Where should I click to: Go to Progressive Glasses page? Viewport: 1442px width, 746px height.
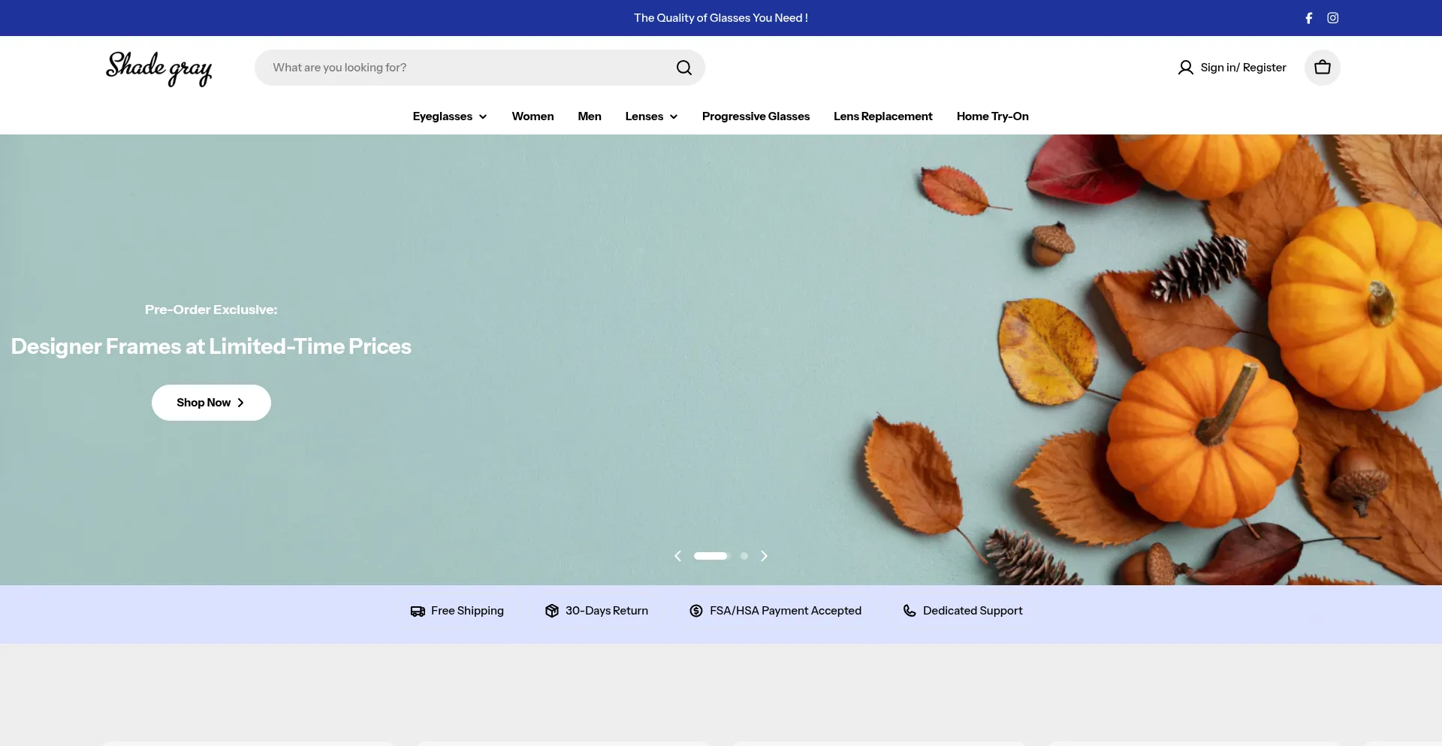pos(756,116)
